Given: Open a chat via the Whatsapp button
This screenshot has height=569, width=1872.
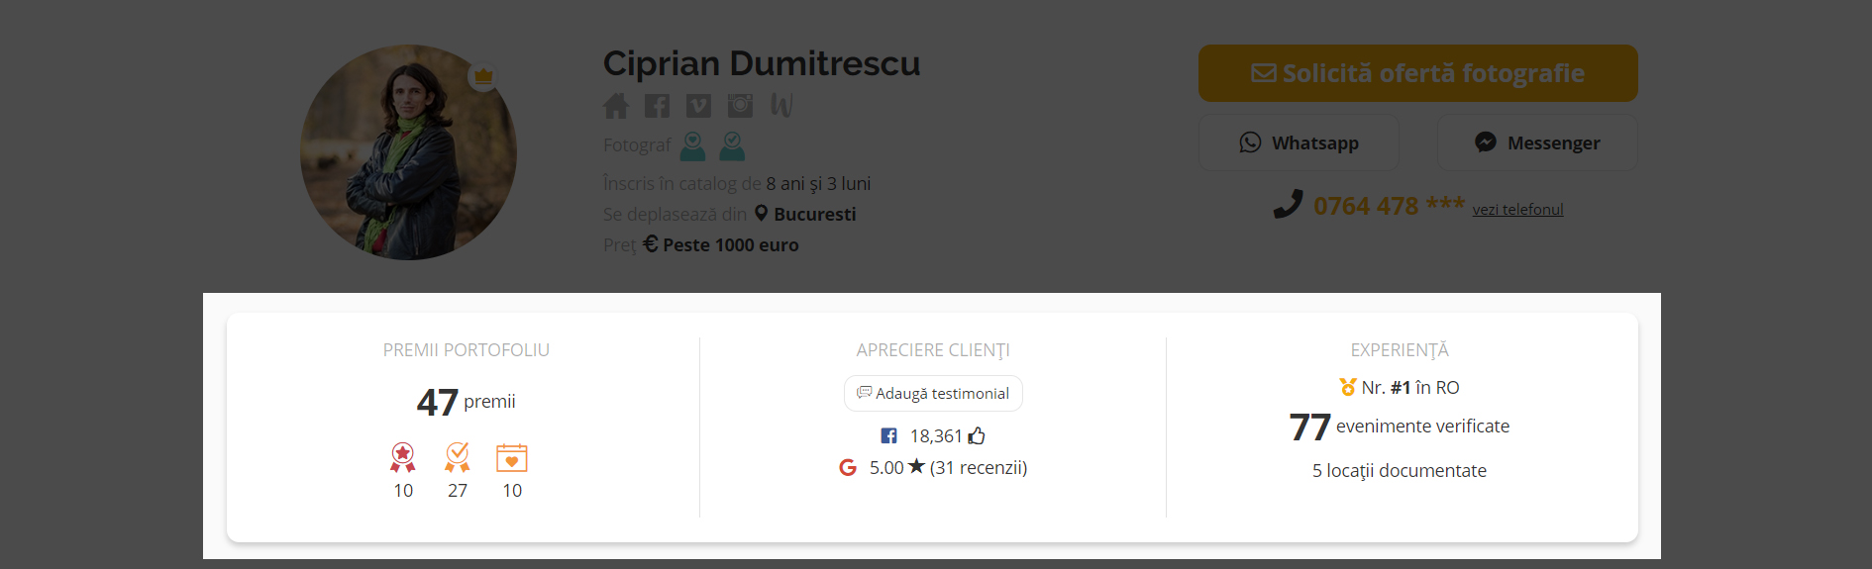Looking at the screenshot, I should pos(1299,142).
